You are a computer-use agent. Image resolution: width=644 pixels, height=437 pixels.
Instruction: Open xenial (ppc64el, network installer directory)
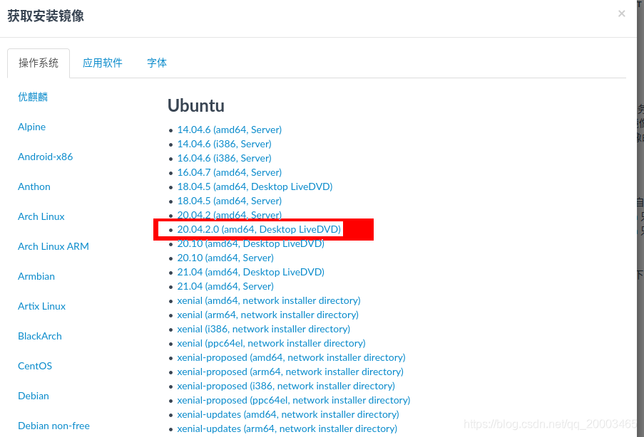[271, 344]
